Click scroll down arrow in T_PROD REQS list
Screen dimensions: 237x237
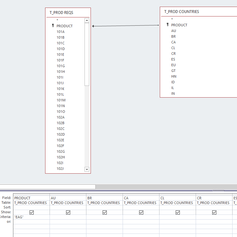point(87,169)
